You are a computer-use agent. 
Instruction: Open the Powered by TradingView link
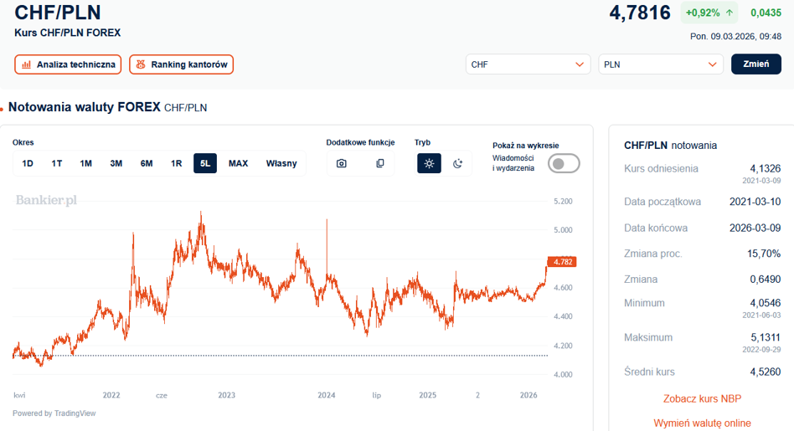pos(54,413)
